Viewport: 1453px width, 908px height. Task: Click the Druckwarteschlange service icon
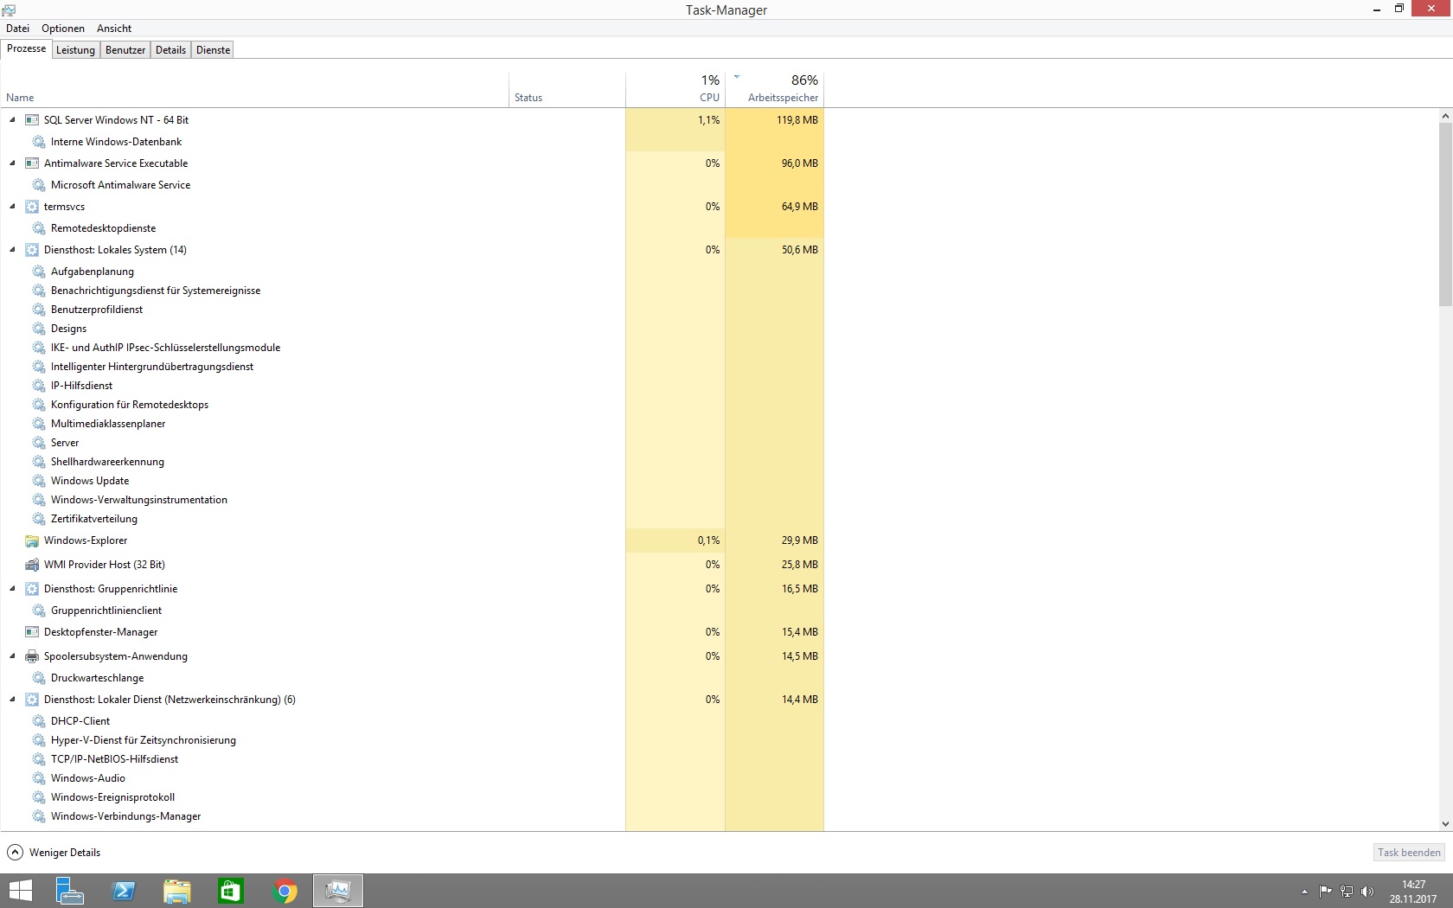[x=39, y=678]
